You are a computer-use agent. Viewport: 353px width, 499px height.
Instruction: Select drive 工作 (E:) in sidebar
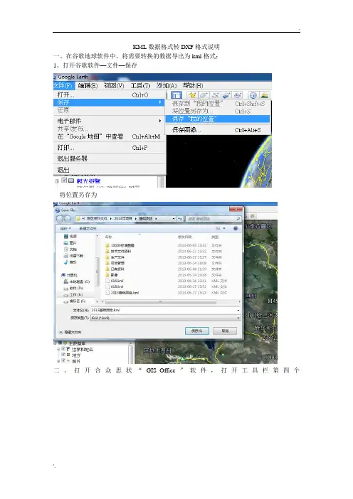click(x=73, y=295)
